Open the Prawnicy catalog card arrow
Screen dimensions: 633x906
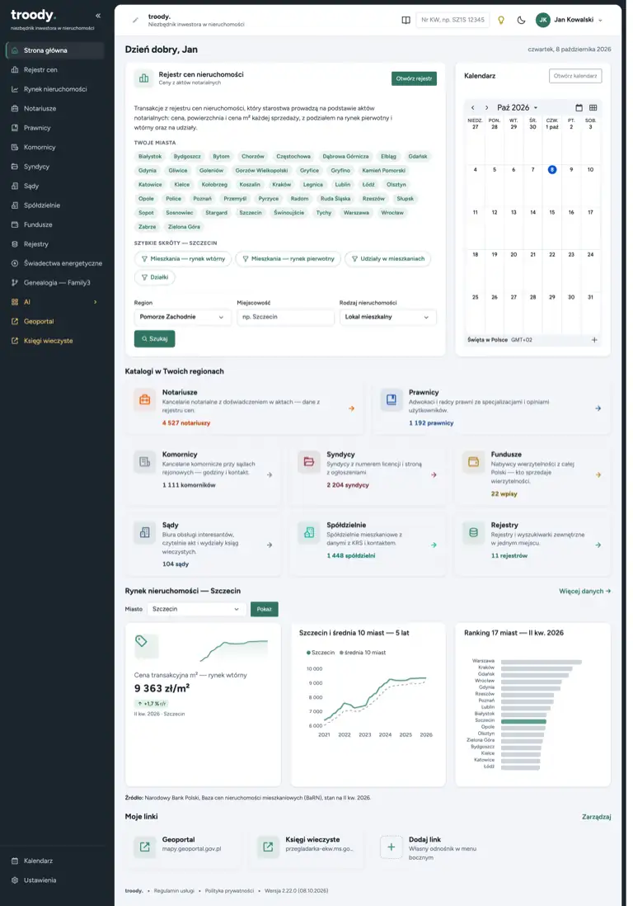[x=598, y=408]
